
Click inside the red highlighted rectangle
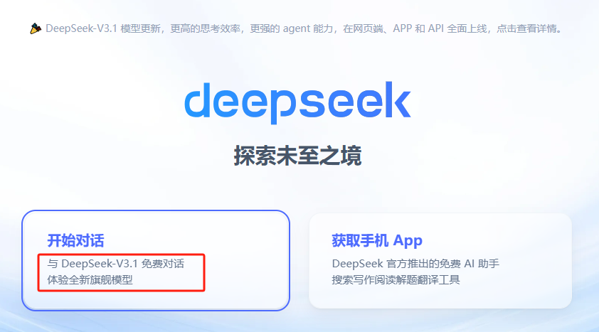(121, 272)
